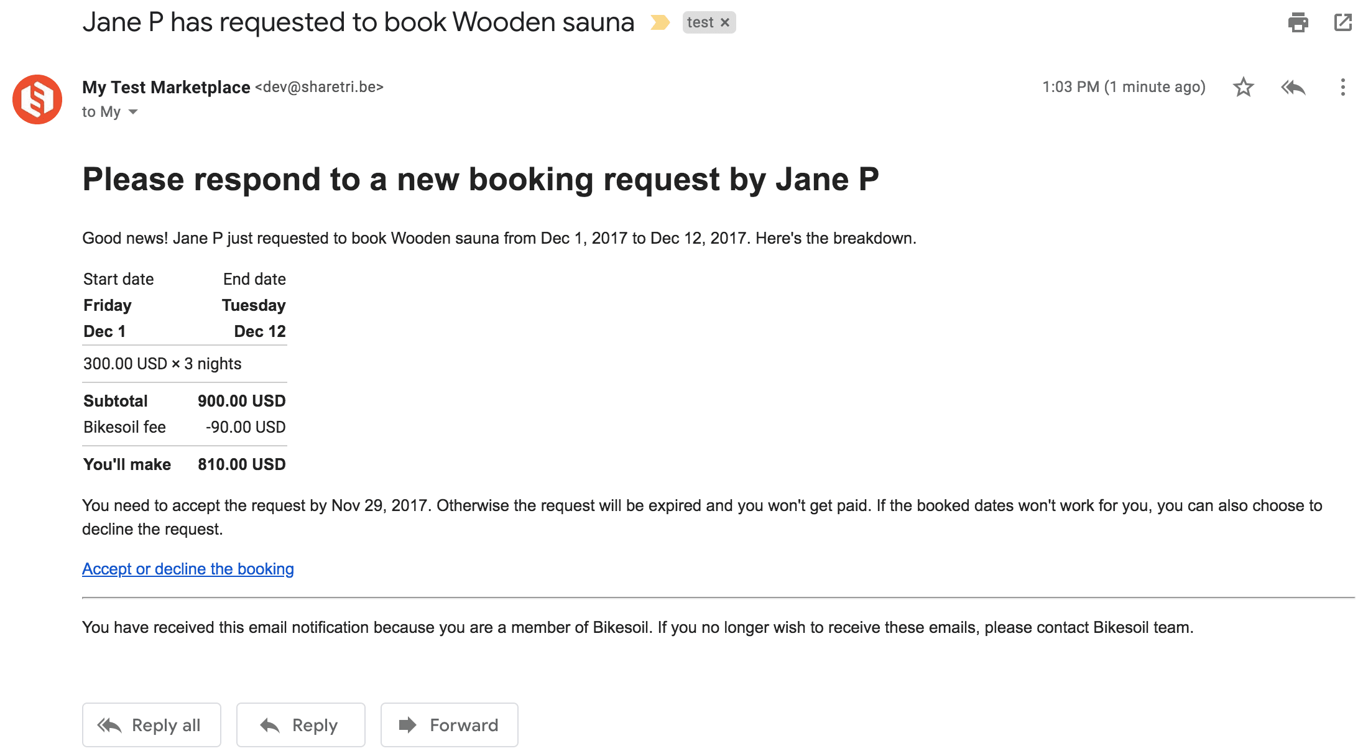Click the yellow importance marker icon
Screen dimensions: 1363x756
[660, 23]
